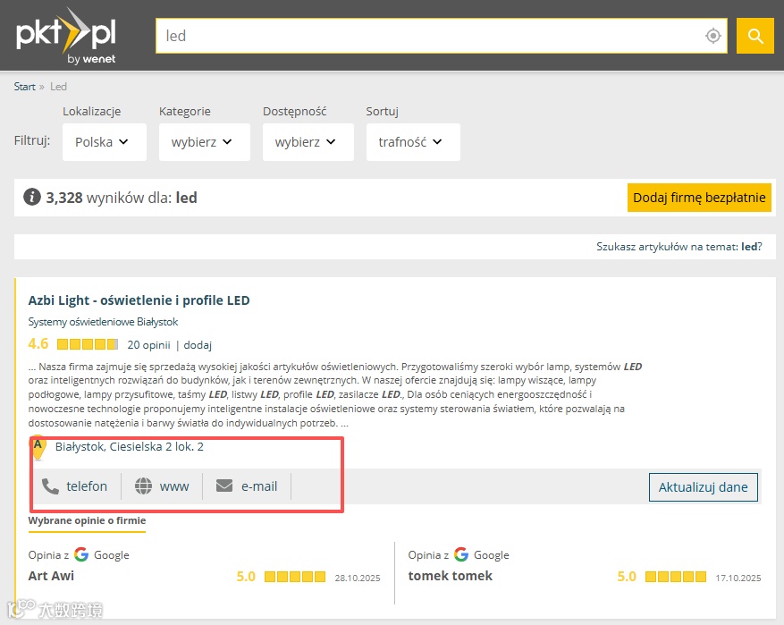Click the e-mail contact button
784x625 pixels.
coord(247,486)
